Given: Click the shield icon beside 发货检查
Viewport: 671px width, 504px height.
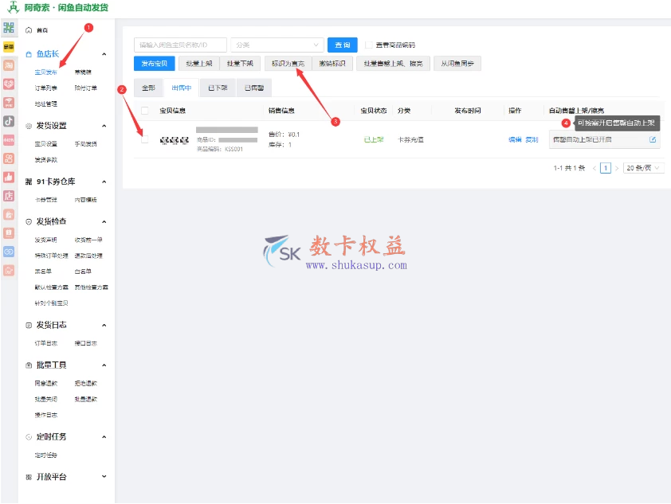Looking at the screenshot, I should tap(29, 222).
